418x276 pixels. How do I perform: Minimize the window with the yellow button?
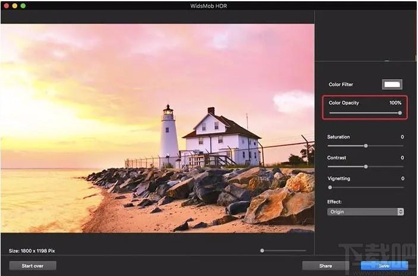click(15, 5)
